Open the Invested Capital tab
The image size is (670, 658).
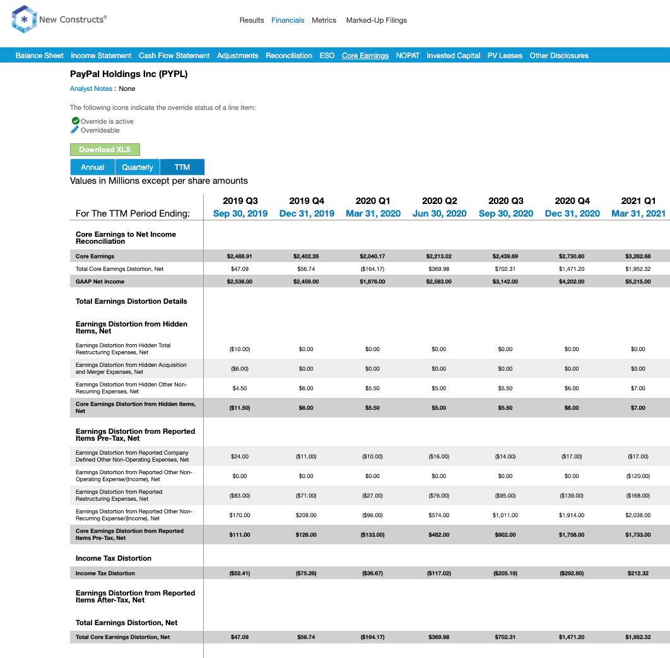coord(454,56)
